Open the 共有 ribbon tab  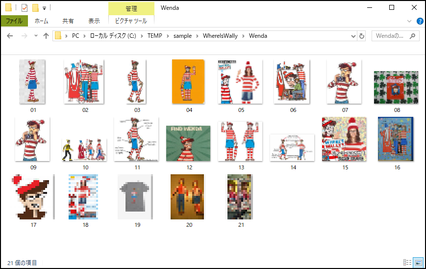(68, 21)
